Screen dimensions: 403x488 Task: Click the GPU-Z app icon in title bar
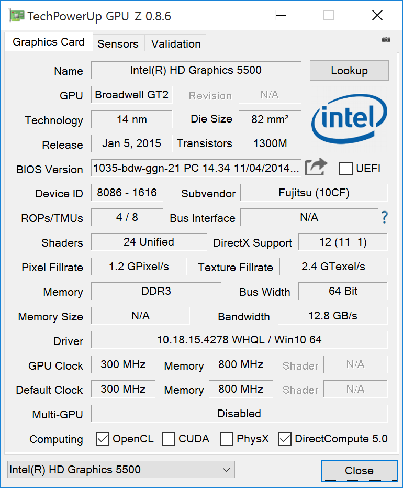(x=16, y=16)
